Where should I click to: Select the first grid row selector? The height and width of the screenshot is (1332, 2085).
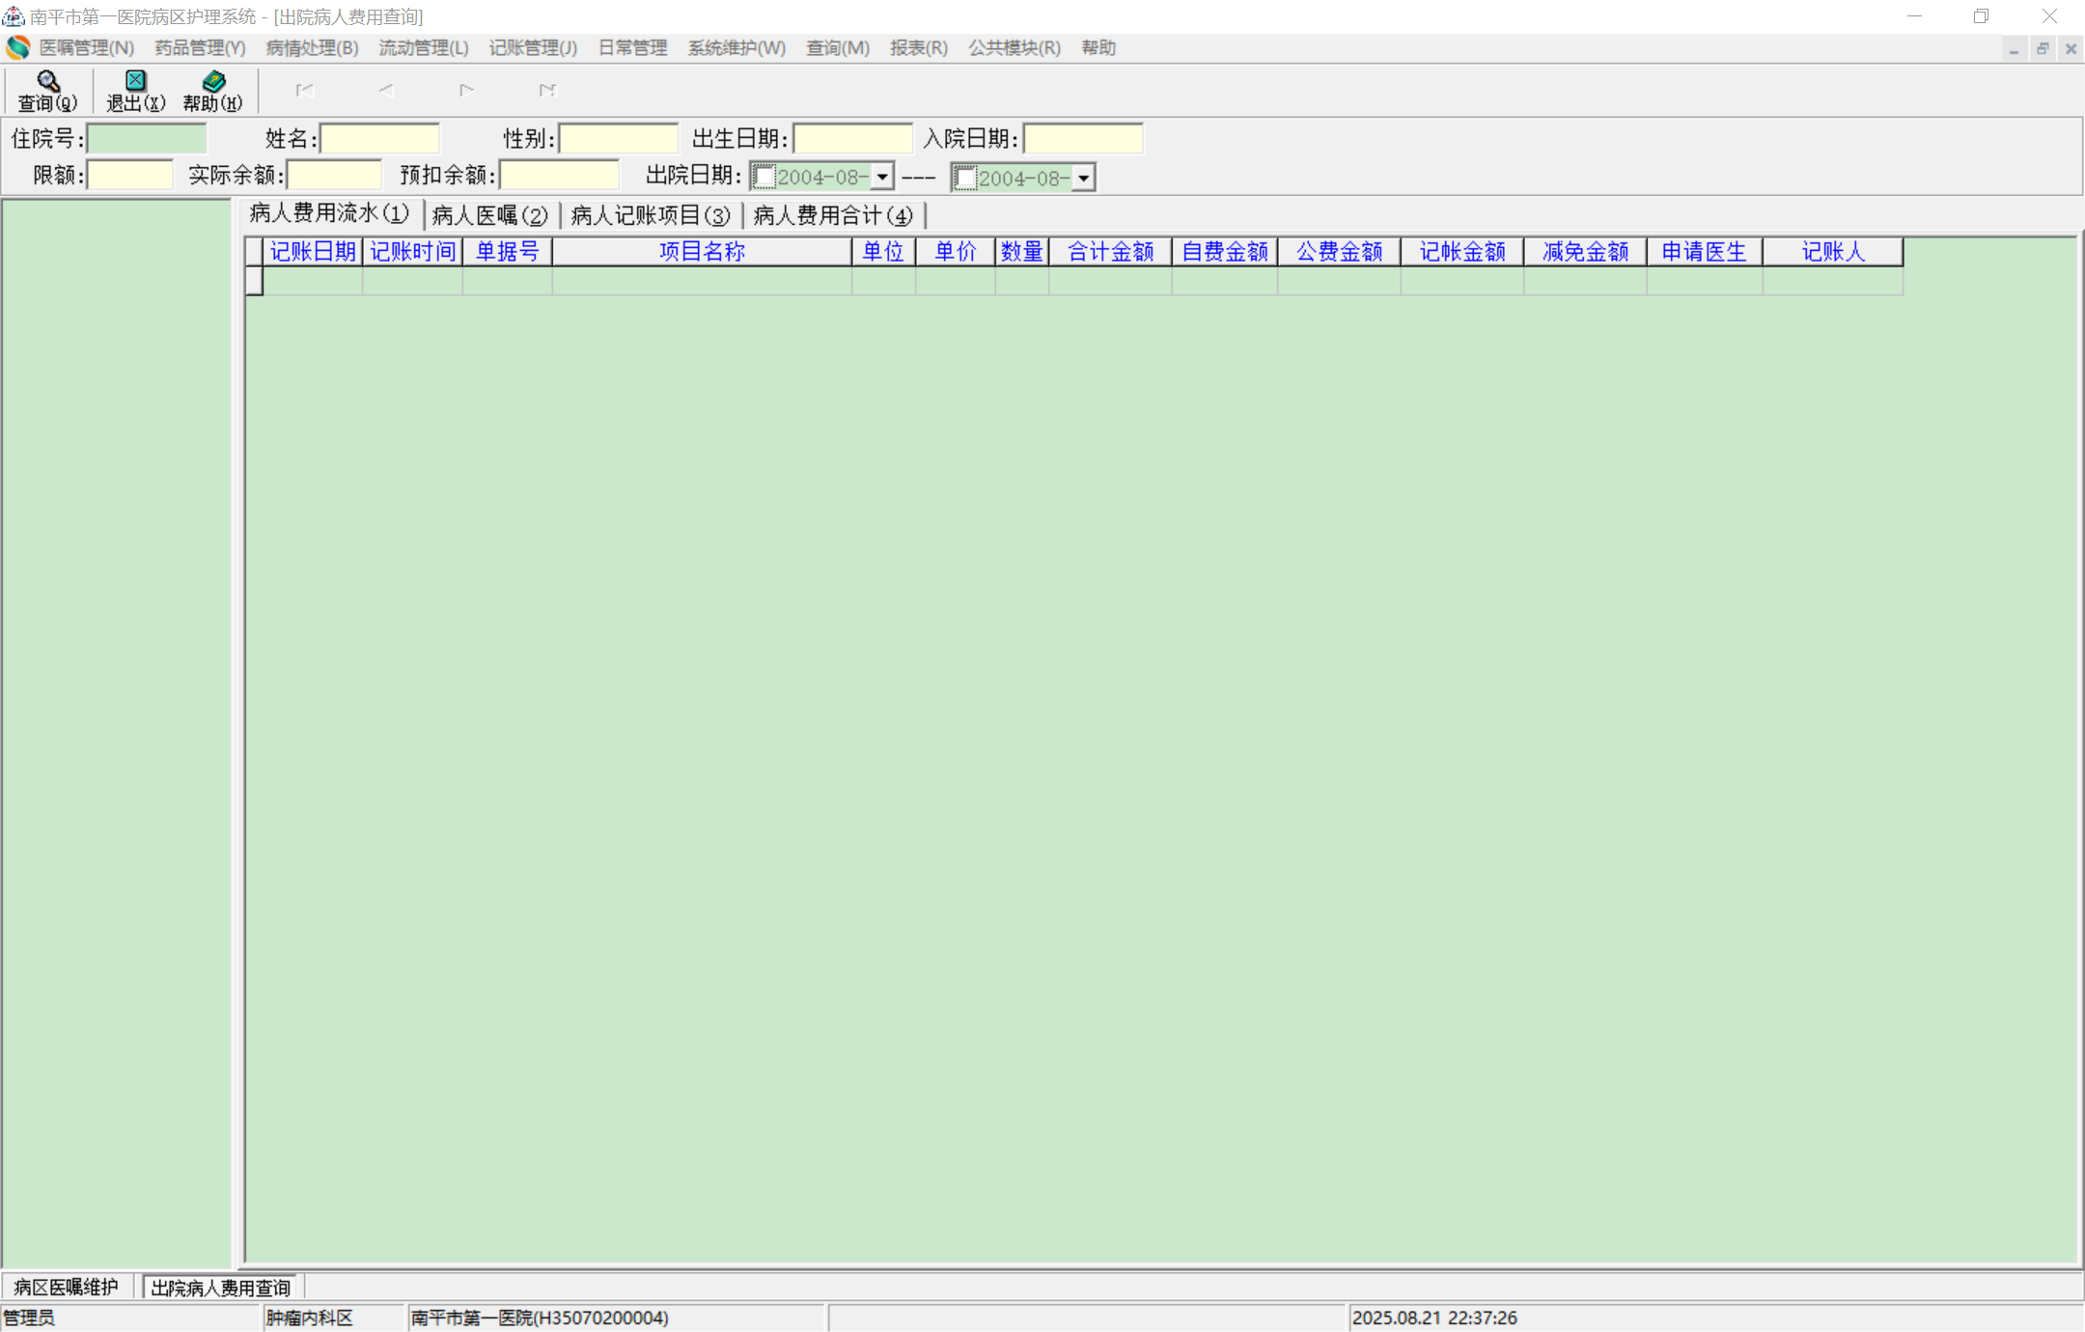point(254,281)
